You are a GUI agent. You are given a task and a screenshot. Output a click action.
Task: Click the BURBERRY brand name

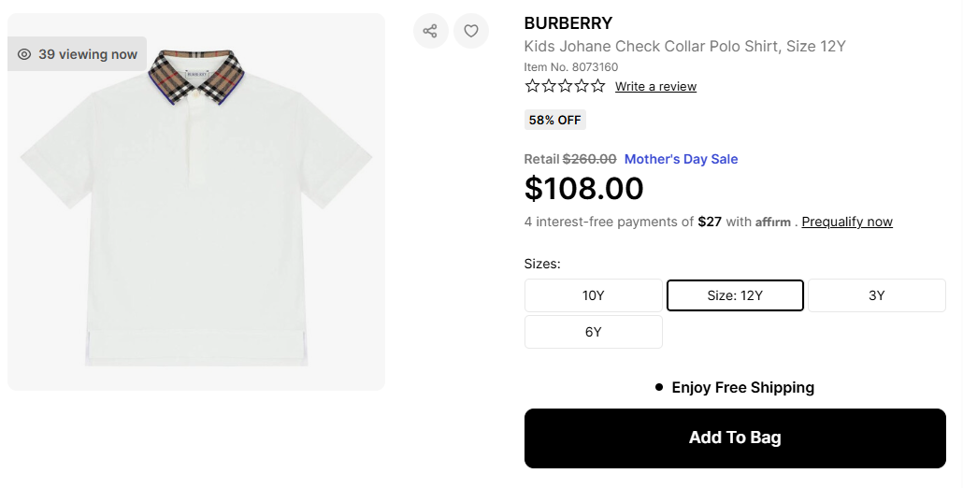(568, 23)
